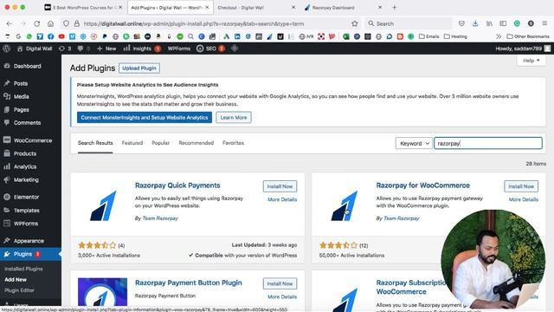Open the Keyword search type dropdown
This screenshot has width=554, height=312.
[414, 143]
